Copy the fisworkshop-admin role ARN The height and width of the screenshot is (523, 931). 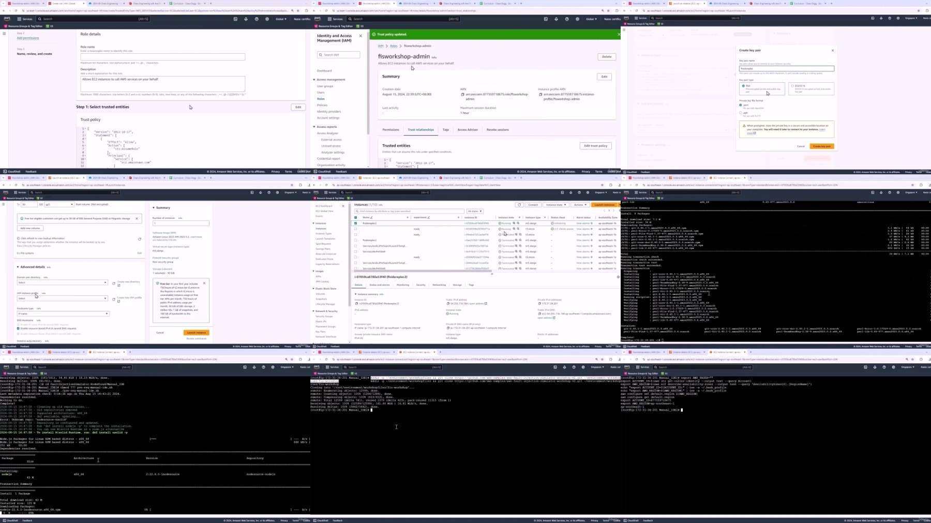coord(462,95)
